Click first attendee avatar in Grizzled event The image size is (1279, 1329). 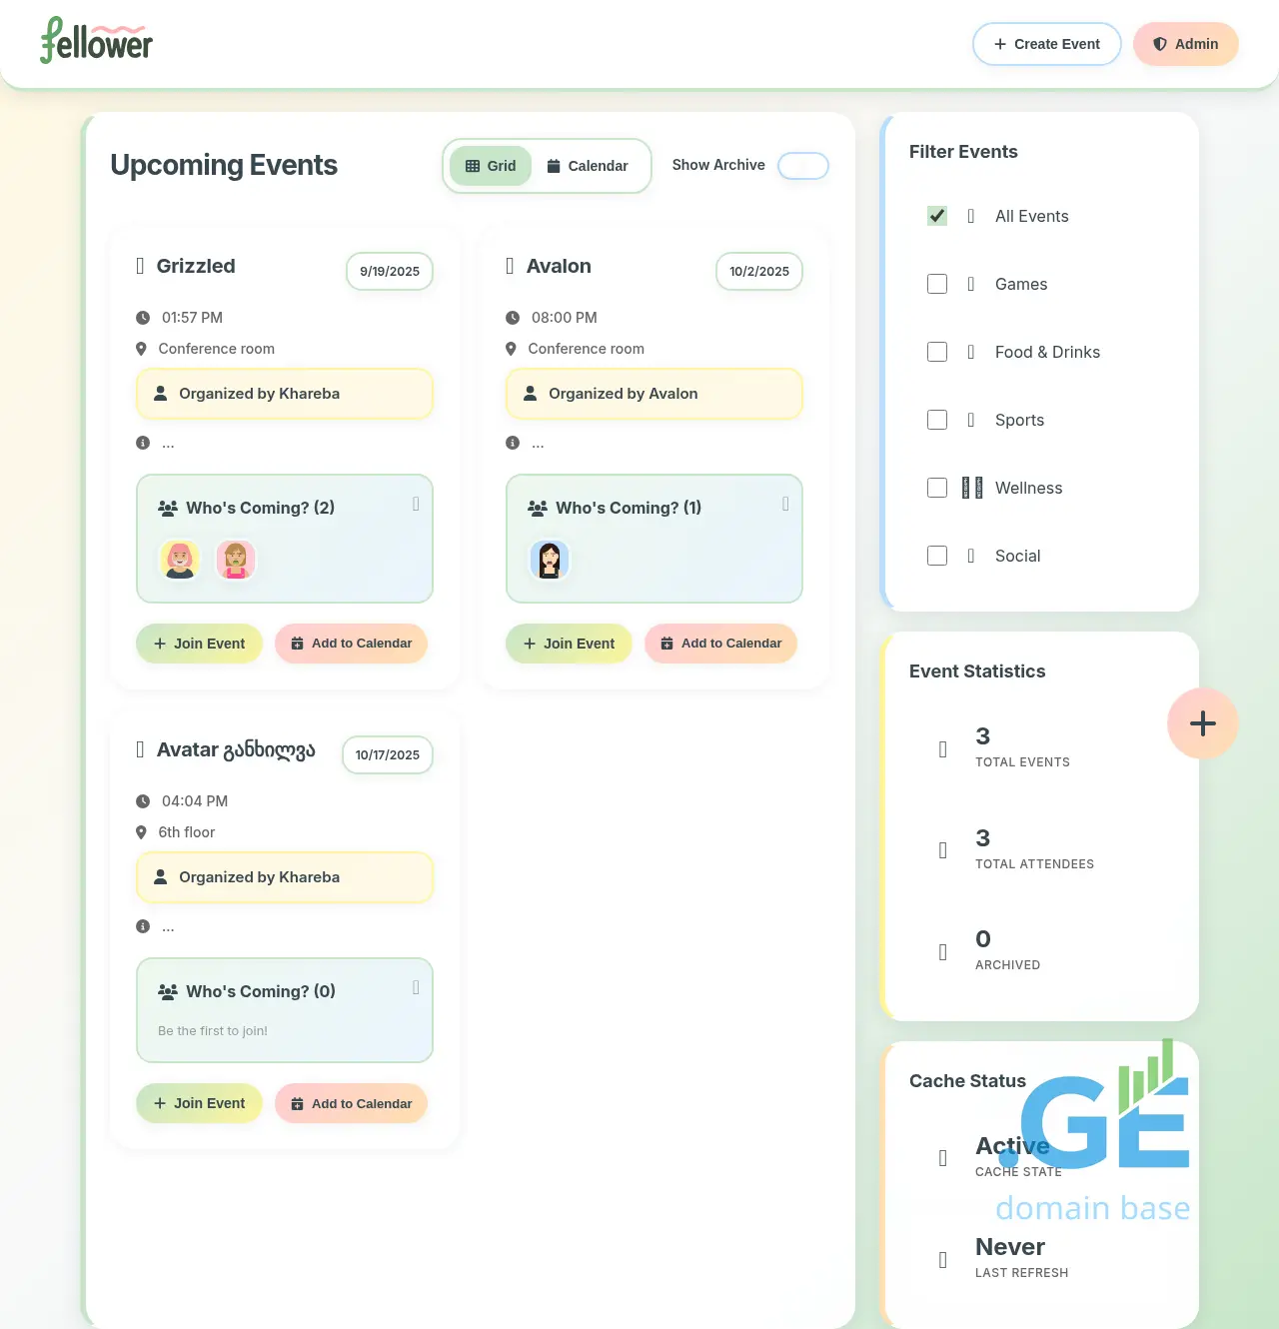pyautogui.click(x=180, y=560)
